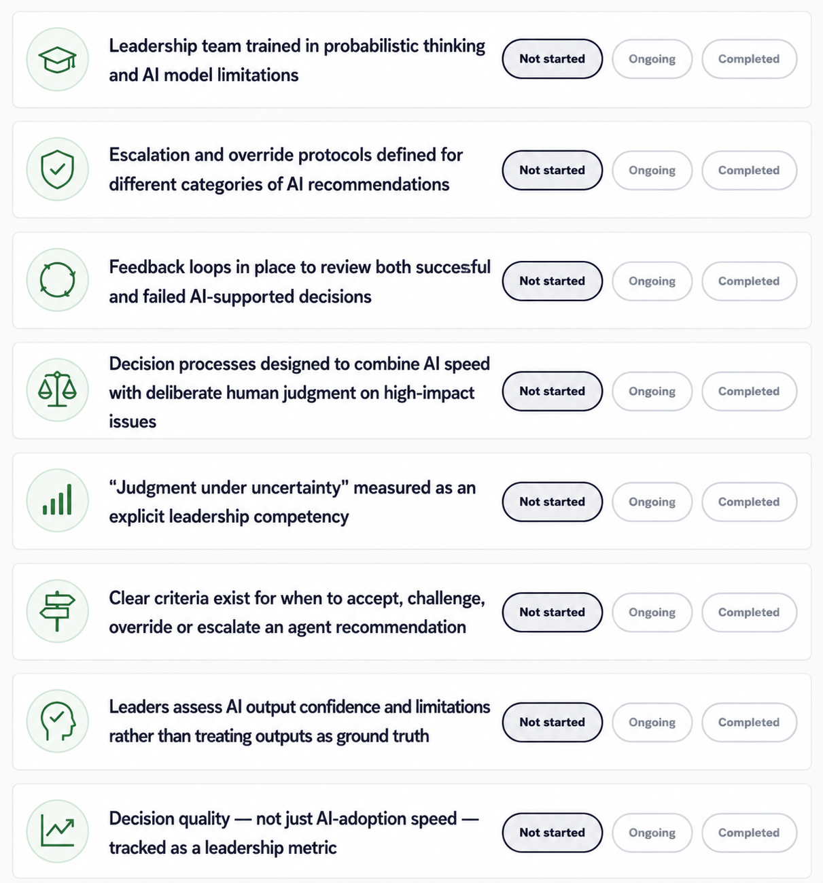Click the balance scales icon for decision processes
The image size is (823, 883).
(x=58, y=390)
